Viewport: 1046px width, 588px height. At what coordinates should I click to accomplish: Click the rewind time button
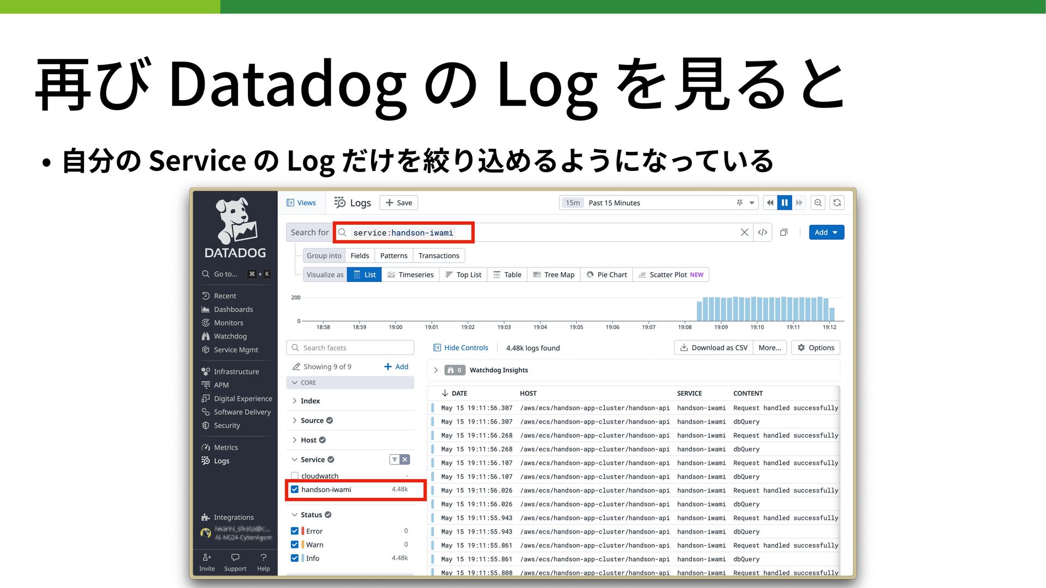[x=770, y=203]
